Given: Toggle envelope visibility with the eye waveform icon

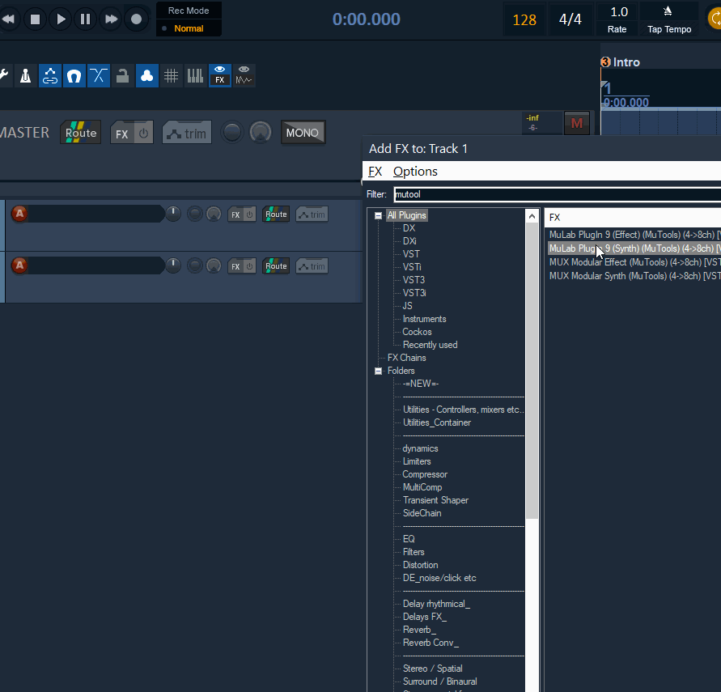Looking at the screenshot, I should 244,76.
